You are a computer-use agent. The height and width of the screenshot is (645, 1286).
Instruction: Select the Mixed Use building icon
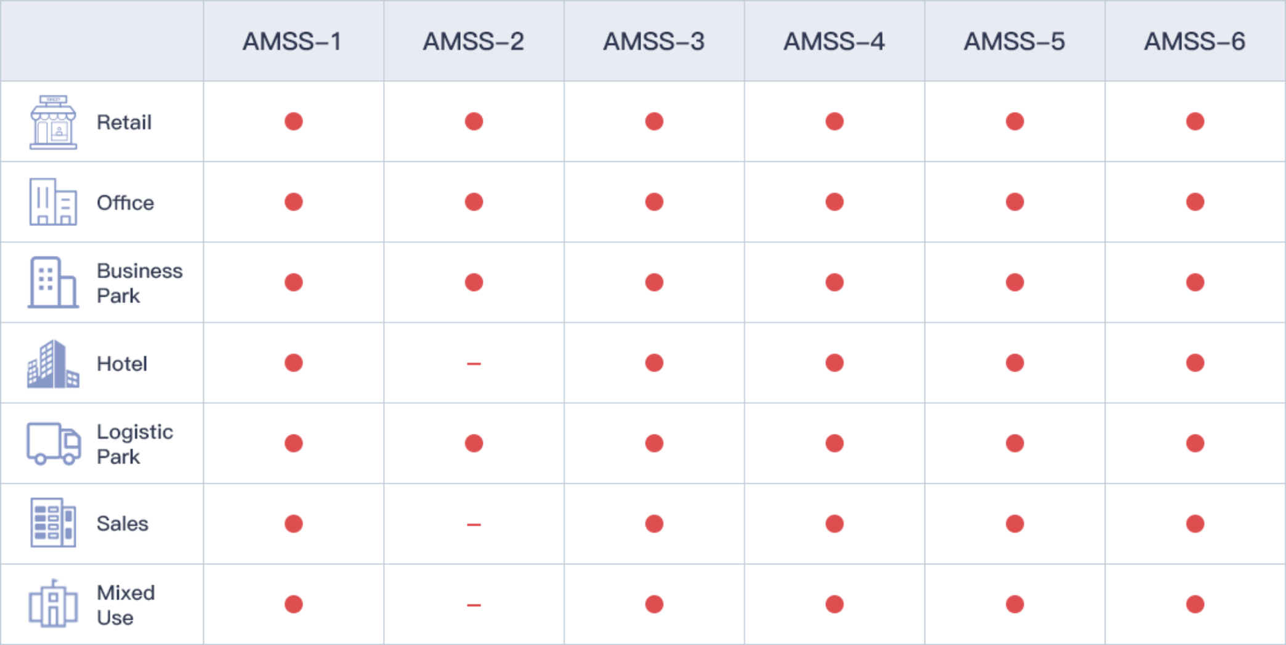pos(53,604)
